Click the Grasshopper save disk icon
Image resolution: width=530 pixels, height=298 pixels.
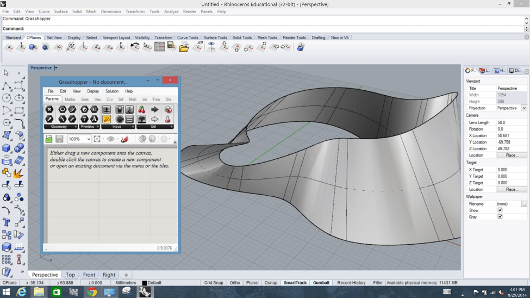[59, 139]
